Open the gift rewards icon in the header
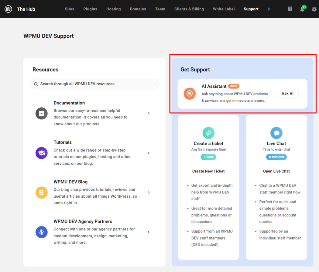319x272 pixels. tap(290, 9)
